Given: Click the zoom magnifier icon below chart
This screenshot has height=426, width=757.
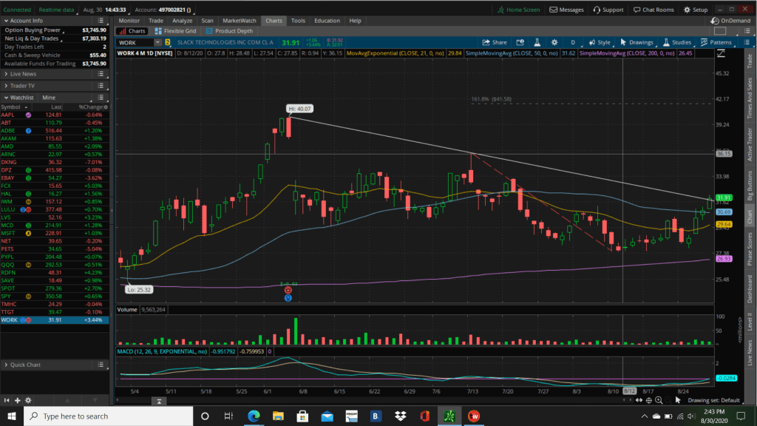Looking at the screenshot, I should coord(659,400).
